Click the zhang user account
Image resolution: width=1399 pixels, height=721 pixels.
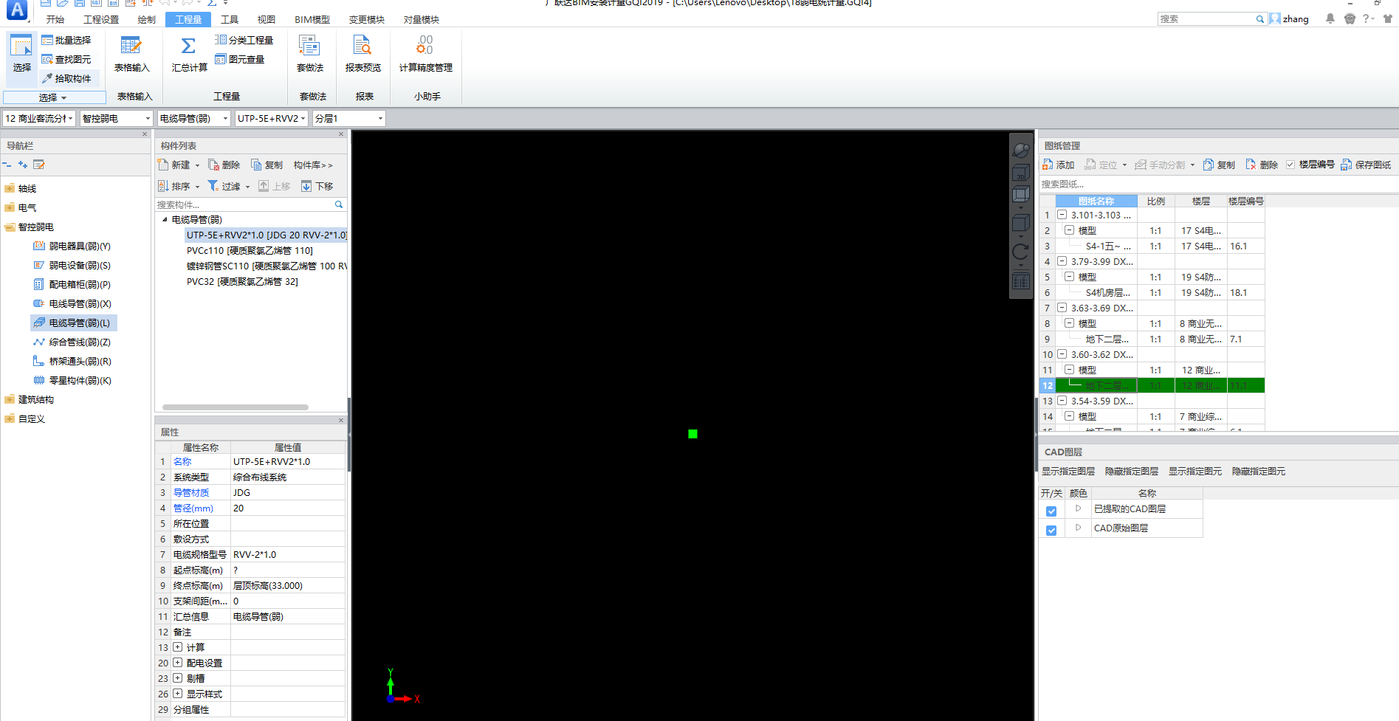tap(1290, 18)
